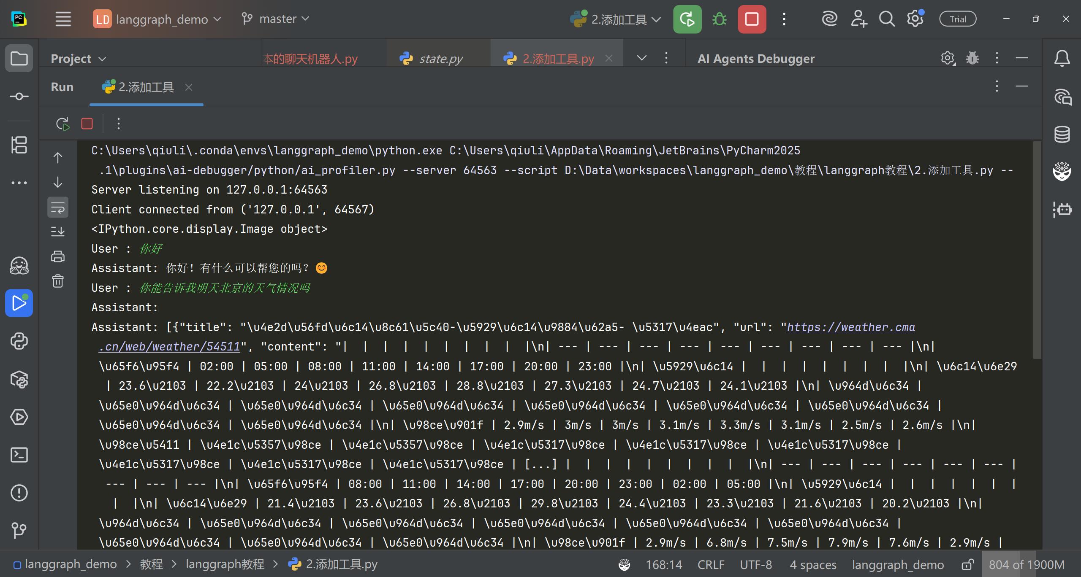Print the console output
The width and height of the screenshot is (1081, 577).
[x=58, y=256]
